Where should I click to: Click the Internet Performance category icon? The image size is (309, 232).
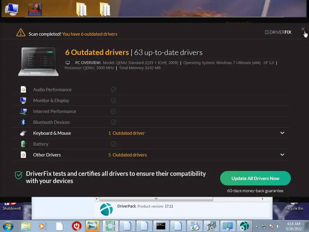point(23,111)
